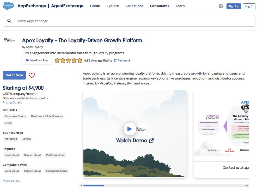Open the Growth Platform slide thumbnail

(221, 133)
